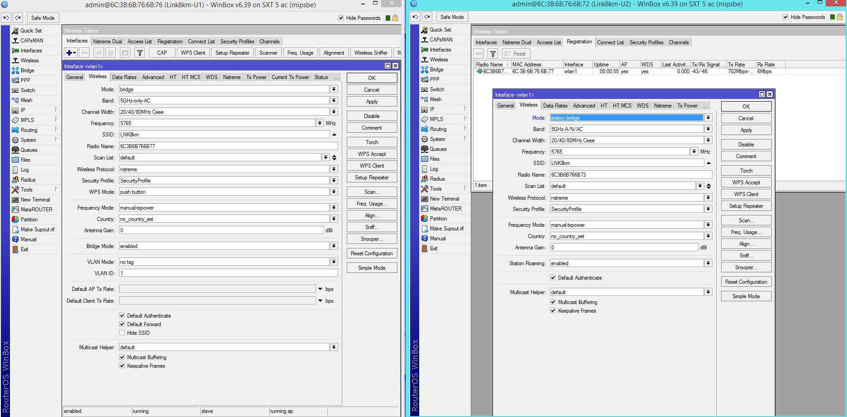Open Mode dropdown in Link8km-U1 wlan1
847x417 pixels.
(x=334, y=89)
